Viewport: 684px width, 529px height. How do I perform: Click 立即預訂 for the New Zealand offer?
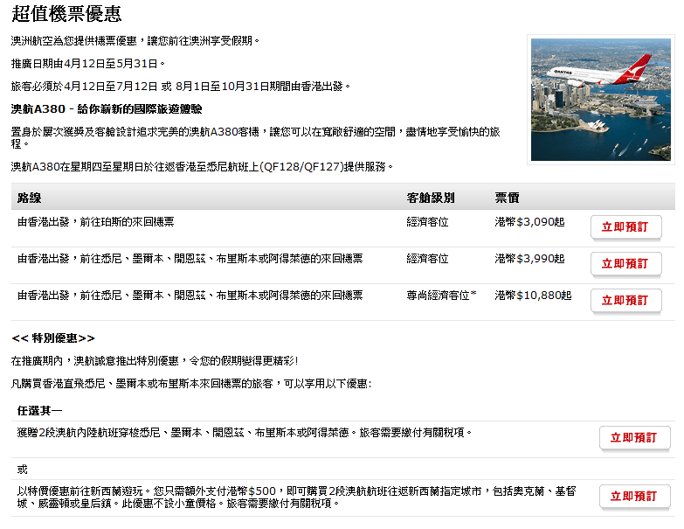[x=634, y=496]
